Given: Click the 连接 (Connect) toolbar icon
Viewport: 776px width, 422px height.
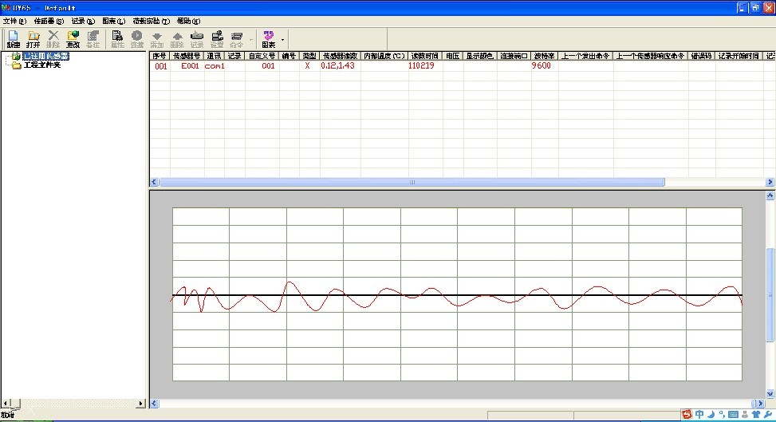Looking at the screenshot, I should [137, 39].
